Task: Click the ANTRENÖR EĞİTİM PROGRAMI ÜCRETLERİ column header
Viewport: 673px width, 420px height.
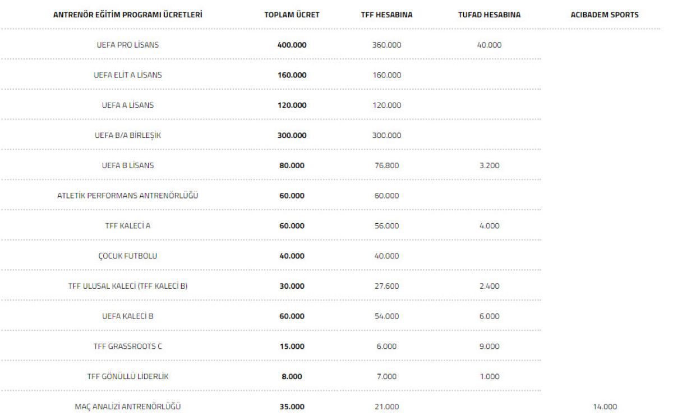Action: (128, 15)
